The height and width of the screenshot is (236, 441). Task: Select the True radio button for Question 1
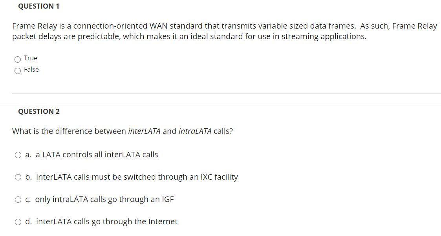click(x=18, y=59)
